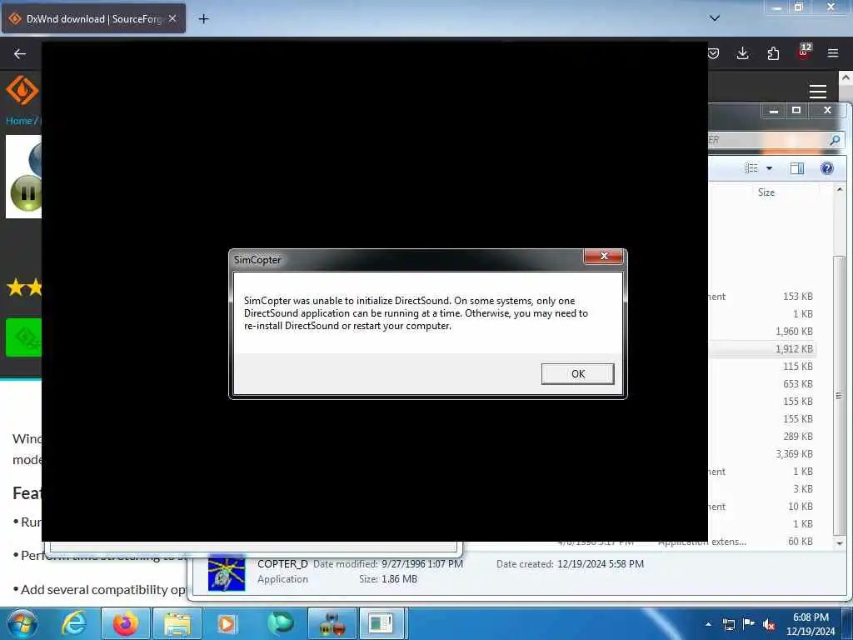
Task: Click the green globe app on the taskbar
Action: pos(280,623)
